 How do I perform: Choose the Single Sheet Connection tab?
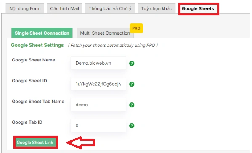tap(42, 33)
